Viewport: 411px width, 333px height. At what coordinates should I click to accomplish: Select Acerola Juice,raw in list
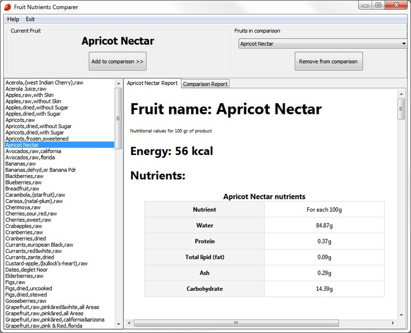(60, 89)
